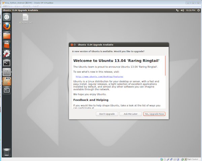202x161 pixels.
Task: Click 'We hope you enjoy Ubuntu.' text
Action: [x=90, y=94]
